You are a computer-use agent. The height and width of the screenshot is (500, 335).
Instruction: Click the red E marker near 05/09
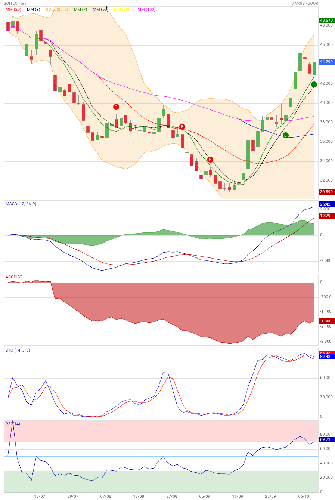pyautogui.click(x=210, y=160)
